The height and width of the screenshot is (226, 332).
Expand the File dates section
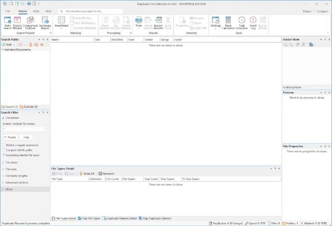[x=3, y=162]
